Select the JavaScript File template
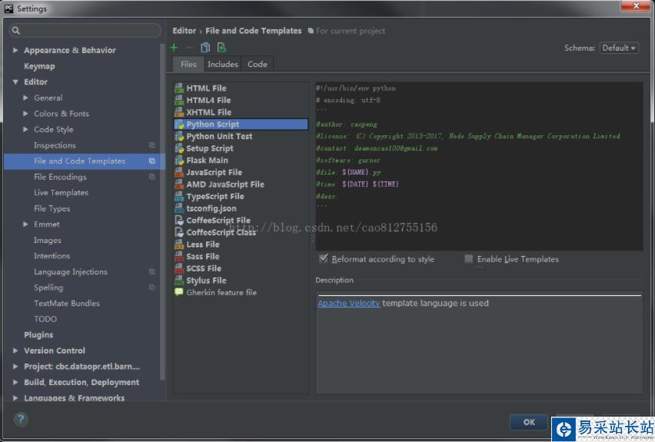Viewport: 655px width, 442px height. pos(241,172)
